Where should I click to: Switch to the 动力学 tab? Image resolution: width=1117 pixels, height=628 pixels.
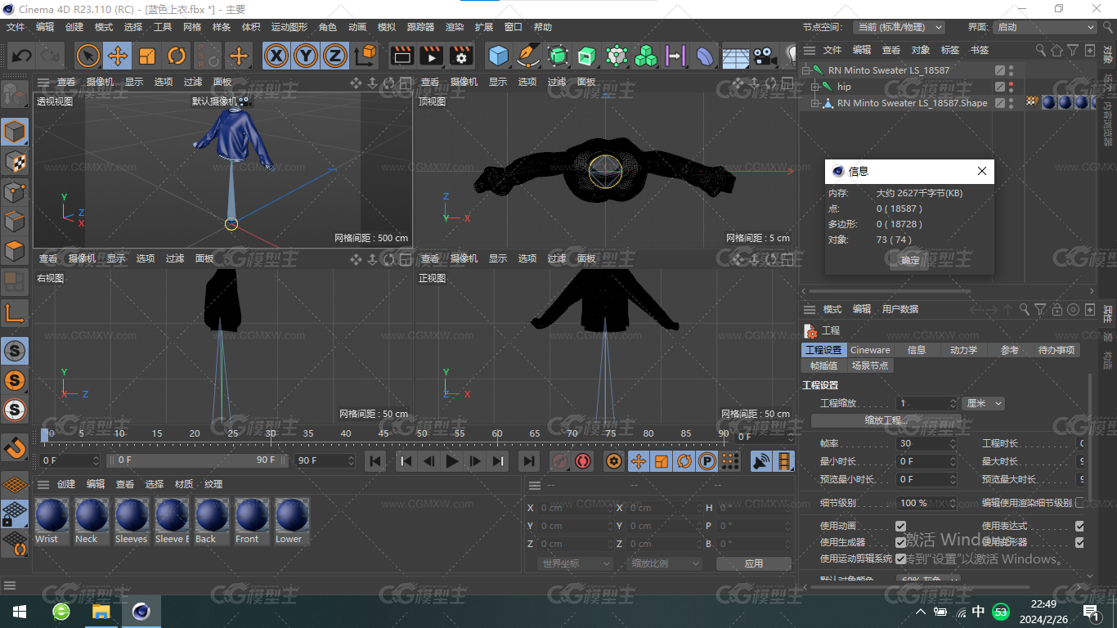pos(963,350)
